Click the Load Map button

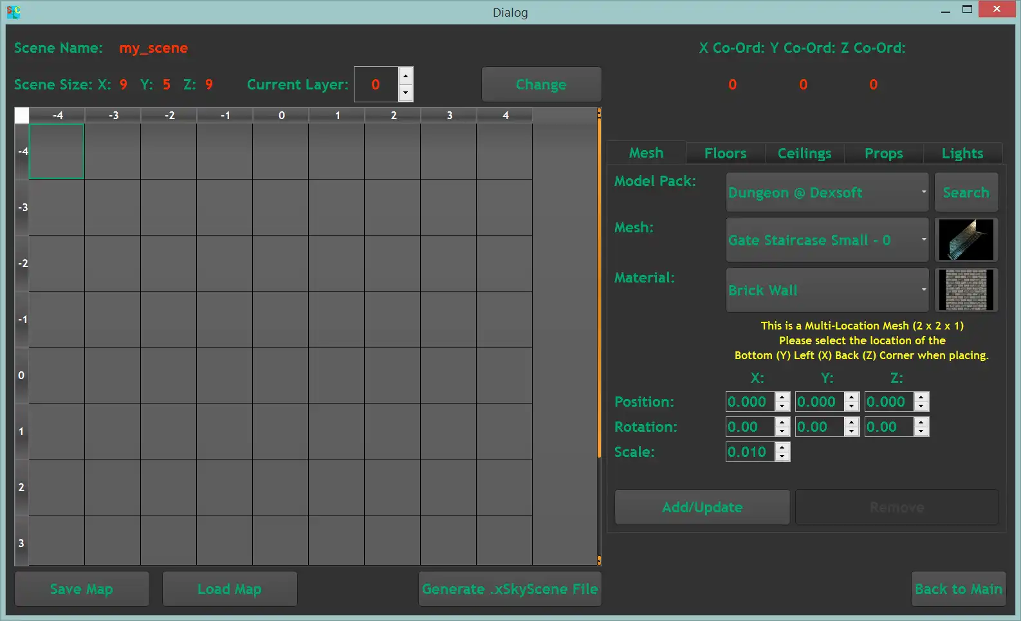click(230, 589)
